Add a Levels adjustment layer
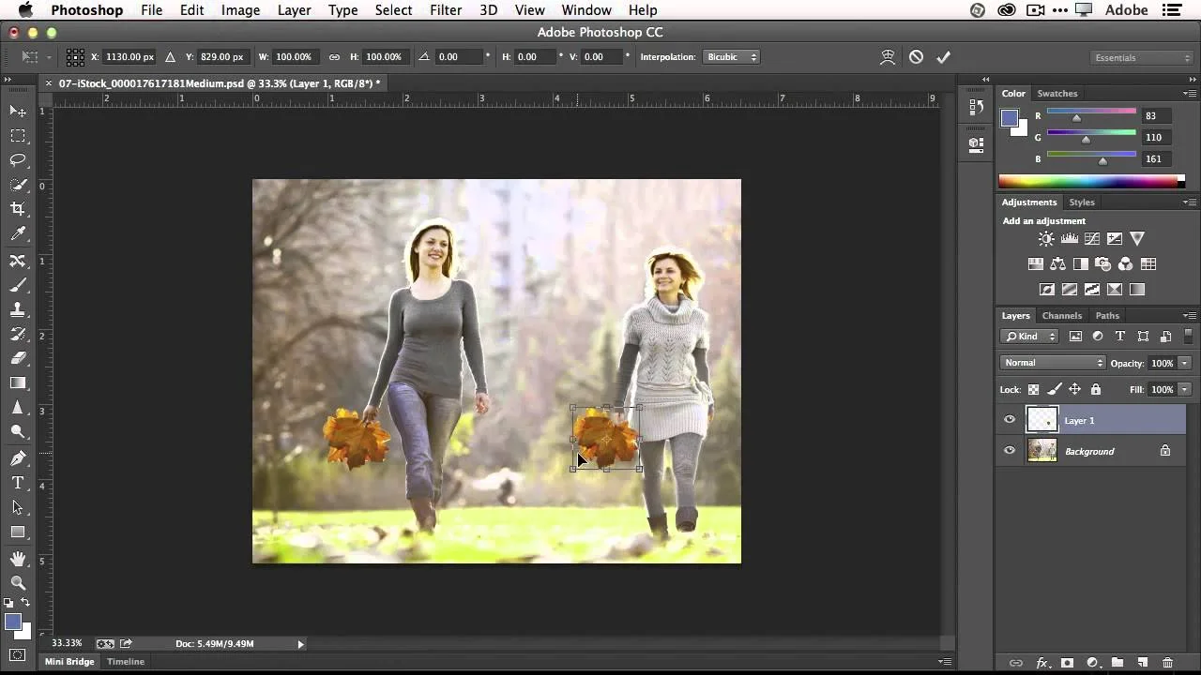Screen dimensions: 1201x675 tap(1070, 238)
